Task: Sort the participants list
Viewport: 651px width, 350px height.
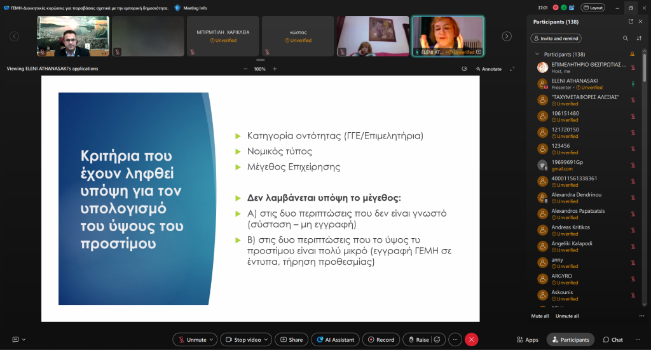Action: point(639,39)
